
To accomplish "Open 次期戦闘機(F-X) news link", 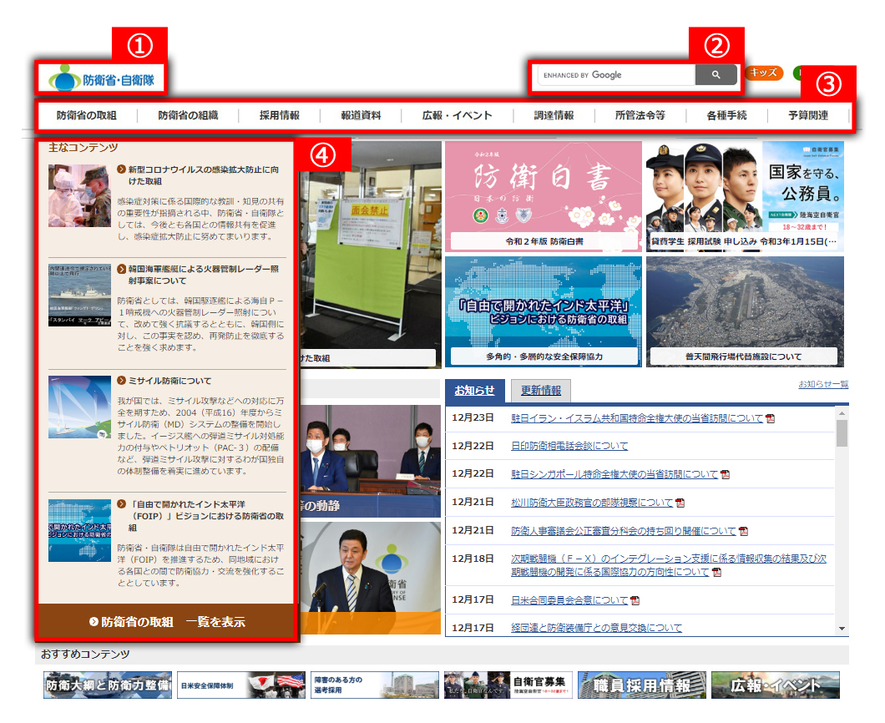I will pyautogui.click(x=669, y=565).
